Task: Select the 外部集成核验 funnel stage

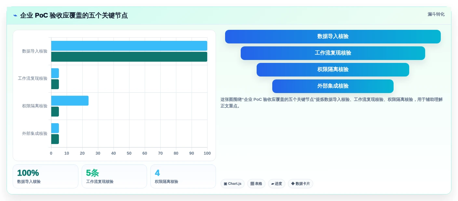Action: point(333,86)
